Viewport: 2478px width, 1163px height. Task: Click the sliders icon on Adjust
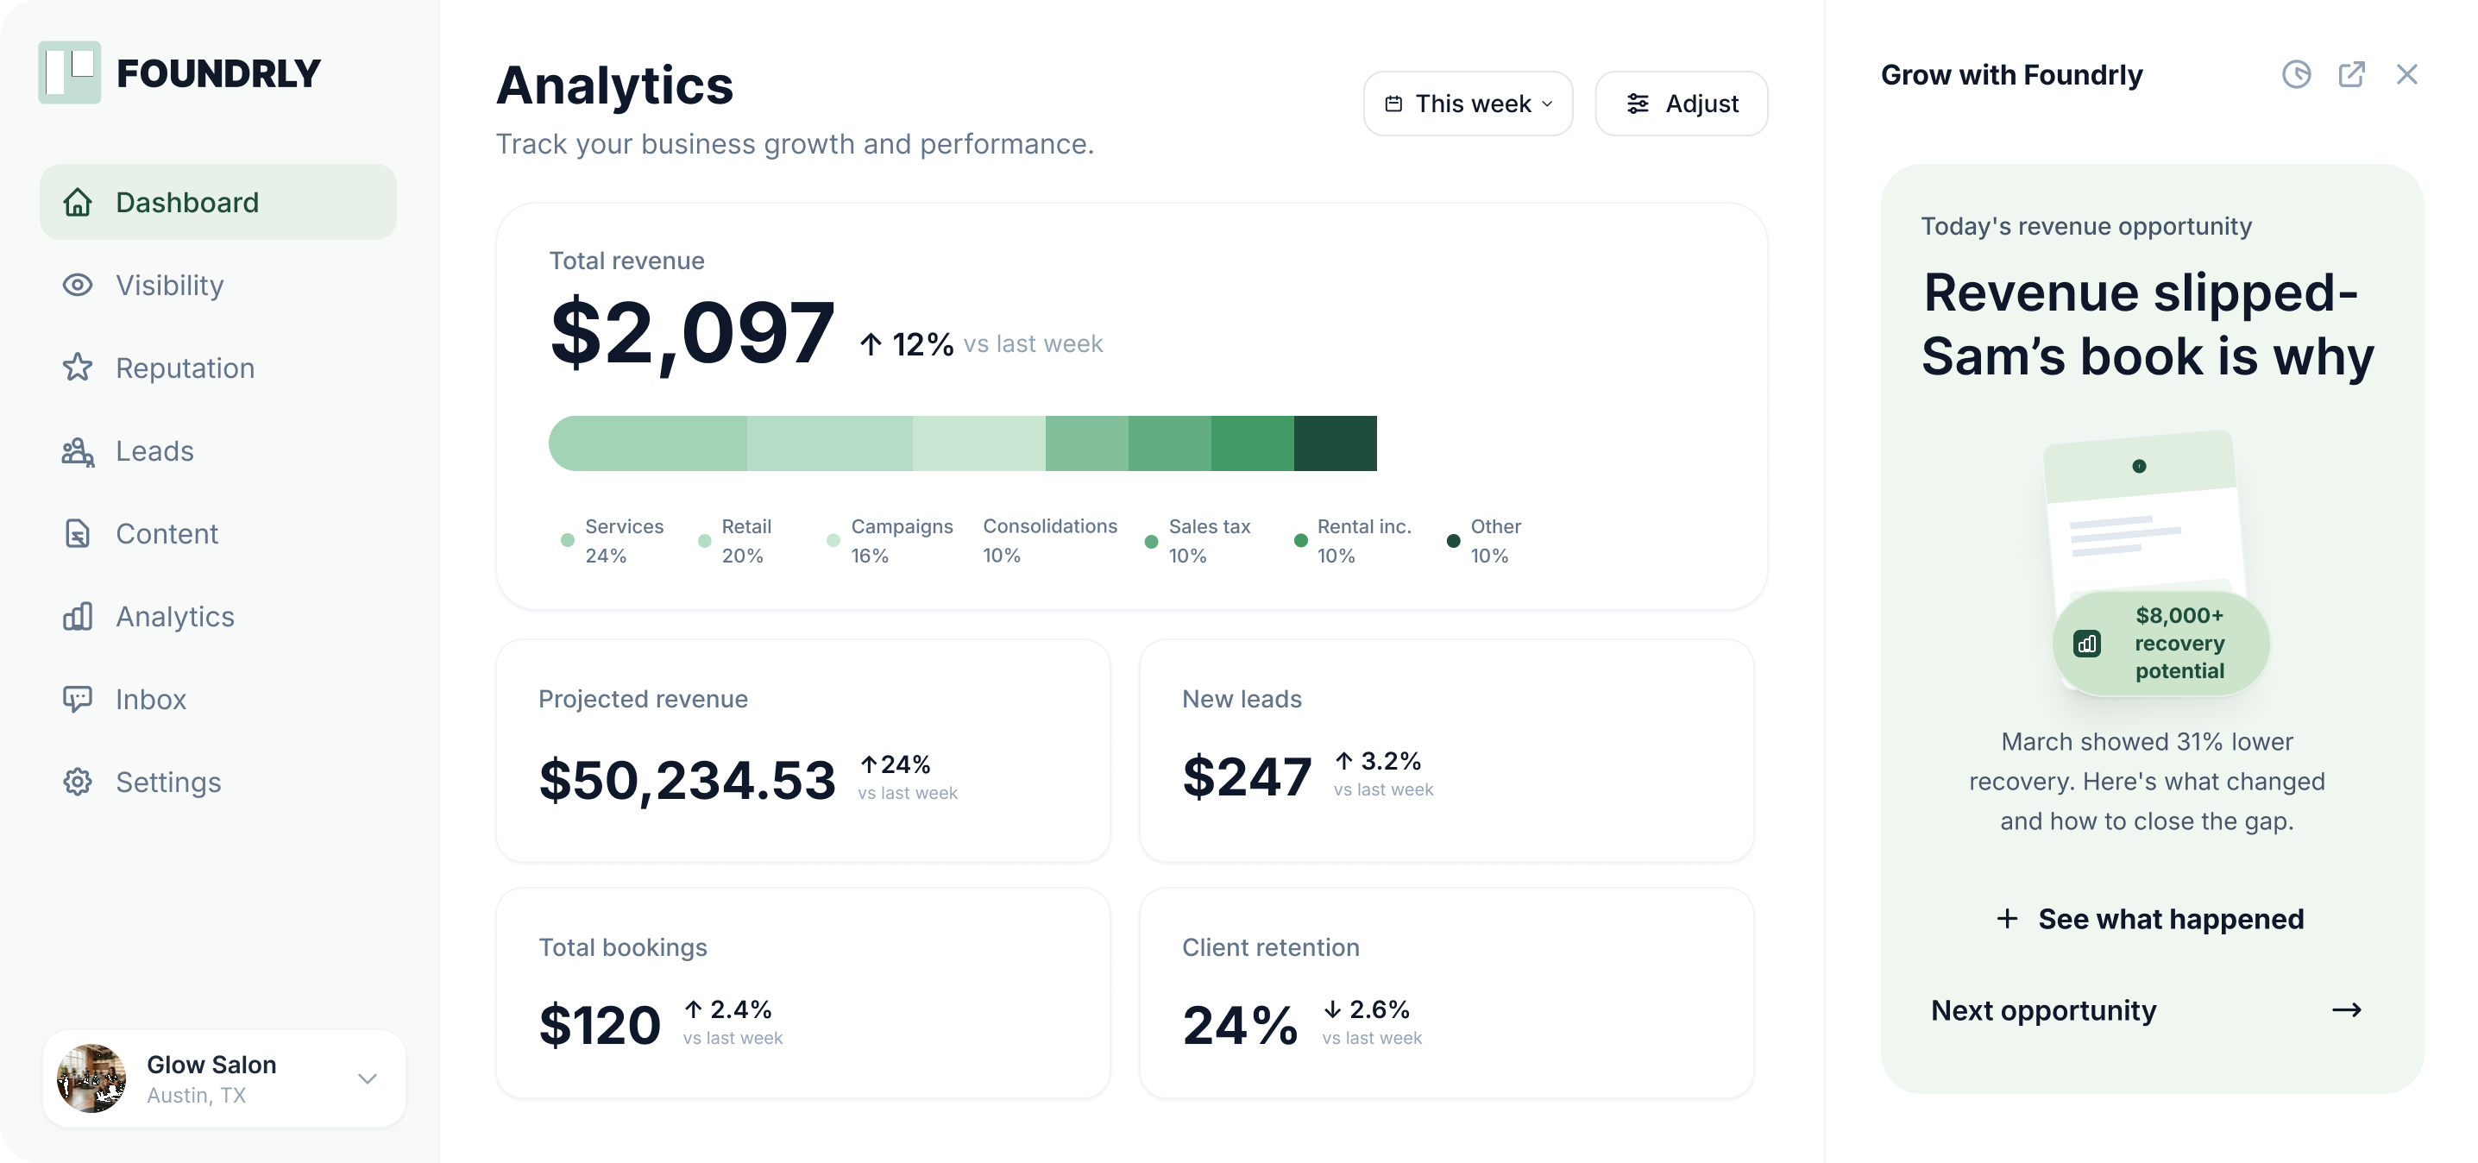[x=1638, y=104]
